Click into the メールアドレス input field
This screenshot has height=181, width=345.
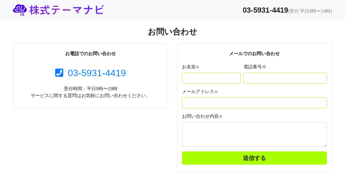(x=254, y=103)
